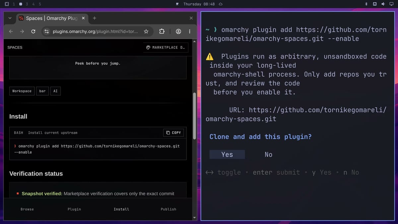This screenshot has width=398, height=224.
Task: Click the omarchy plugin add command text
Action: 97,149
